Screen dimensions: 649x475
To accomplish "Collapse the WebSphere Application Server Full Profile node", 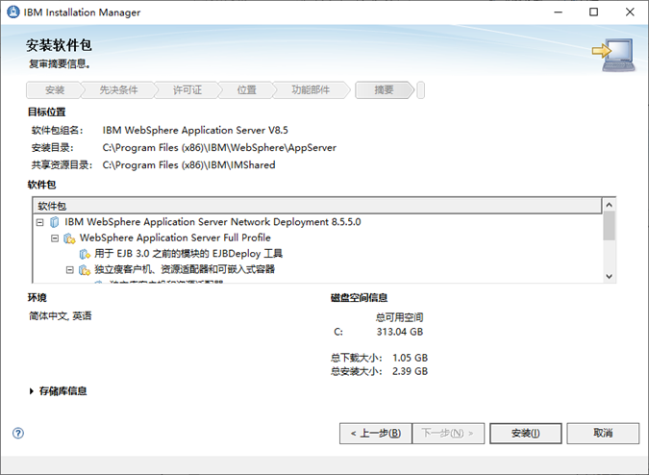I will 55,238.
